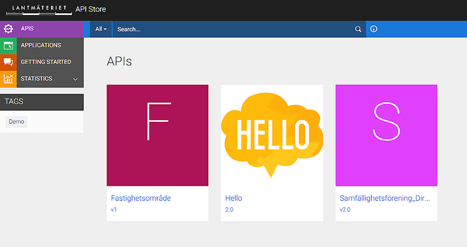Click the info circle icon
Viewport: 467px width, 247px height.
374,29
